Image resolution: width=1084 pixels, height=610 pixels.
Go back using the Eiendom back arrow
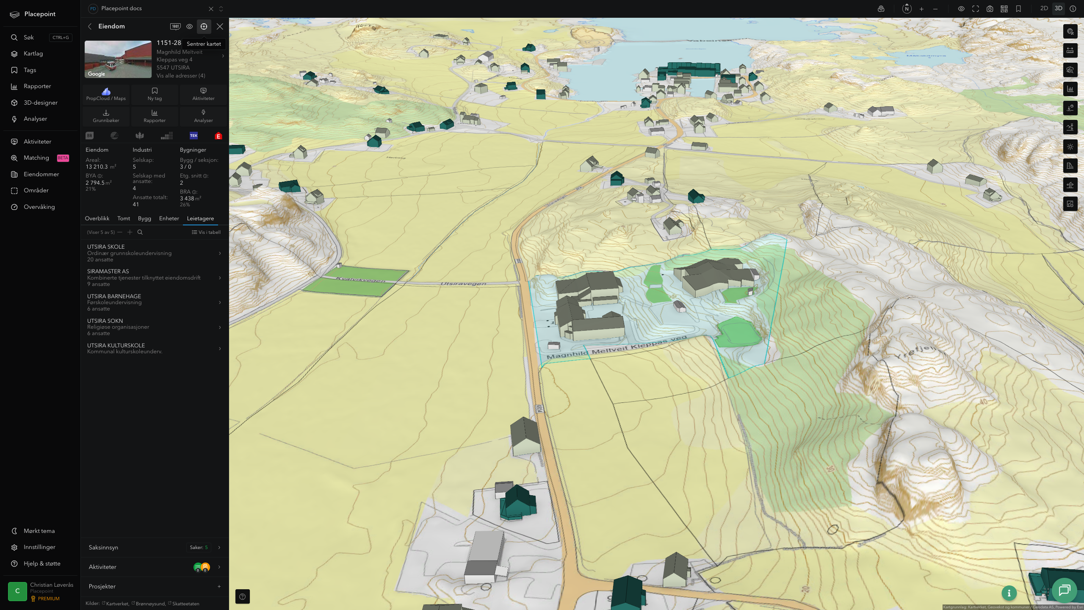coord(90,26)
